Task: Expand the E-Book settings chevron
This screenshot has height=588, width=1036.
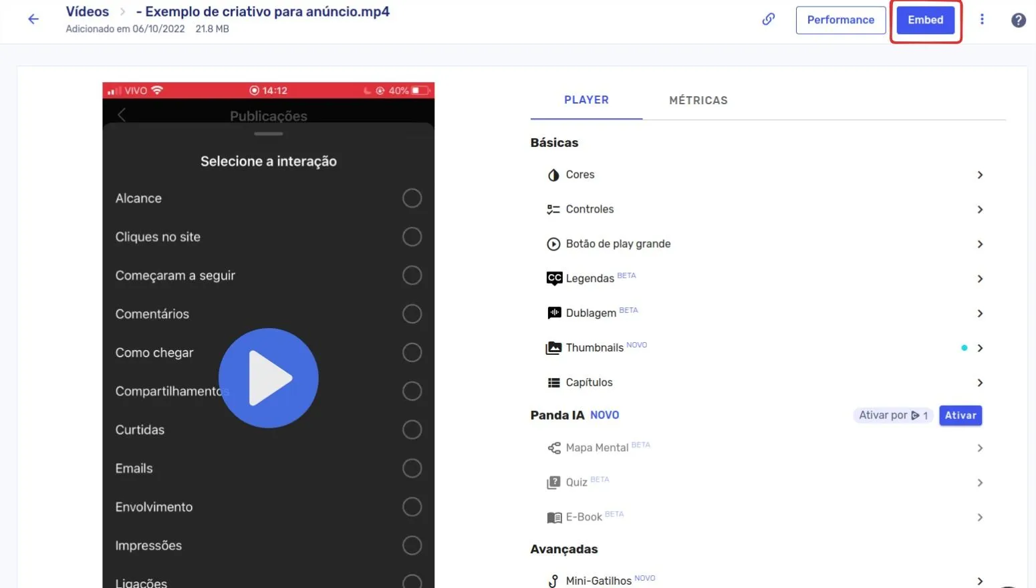Action: (x=980, y=518)
